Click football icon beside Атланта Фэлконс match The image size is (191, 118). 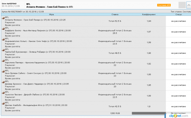3,18
